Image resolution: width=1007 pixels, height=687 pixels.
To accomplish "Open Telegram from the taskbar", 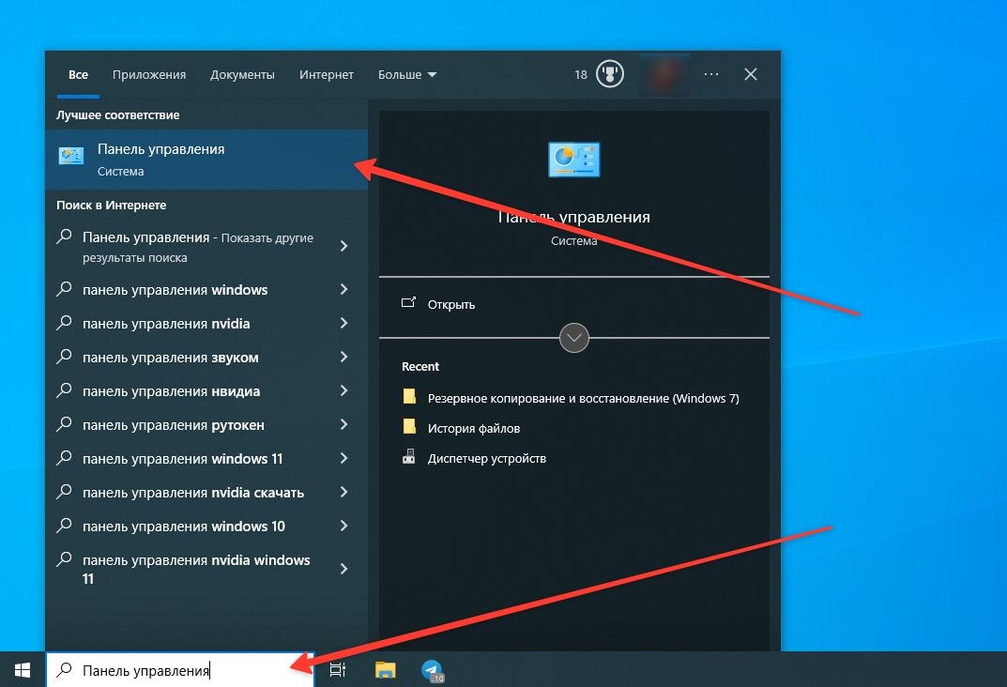I will (x=433, y=670).
